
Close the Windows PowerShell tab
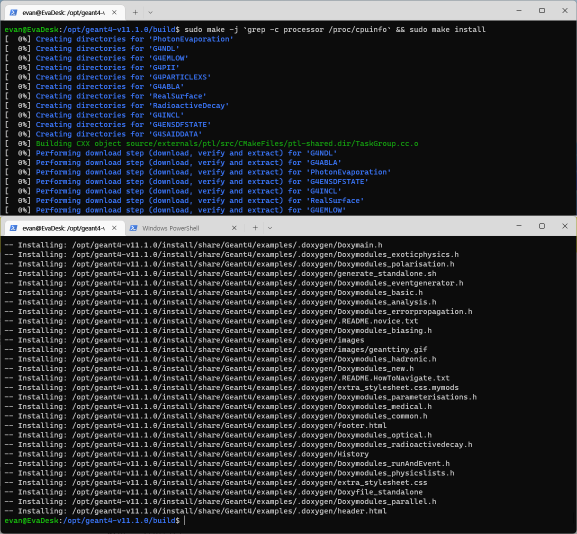coord(234,228)
